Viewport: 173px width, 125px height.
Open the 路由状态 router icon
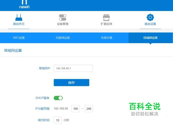pyautogui.click(x=19, y=18)
